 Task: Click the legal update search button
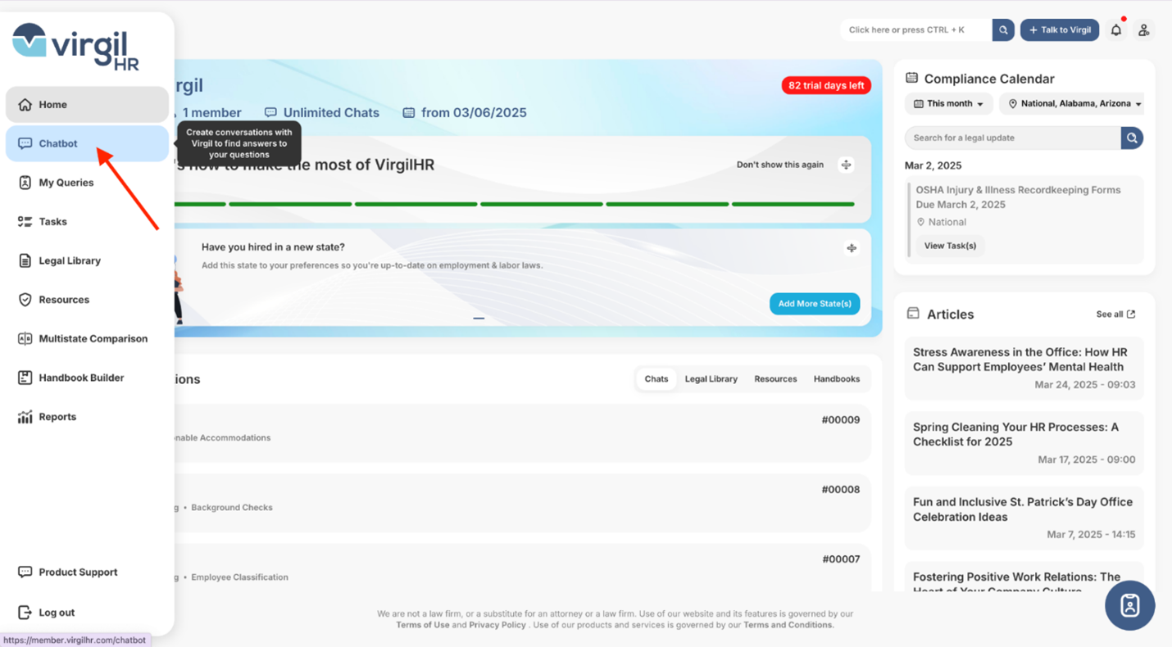1132,138
